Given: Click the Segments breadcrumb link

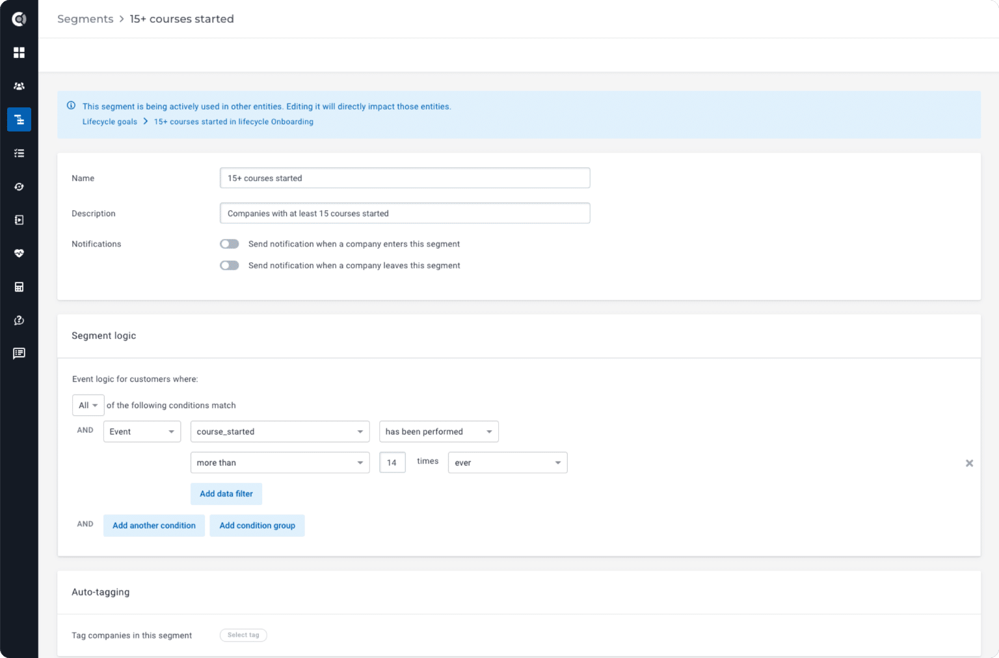Looking at the screenshot, I should pos(85,19).
